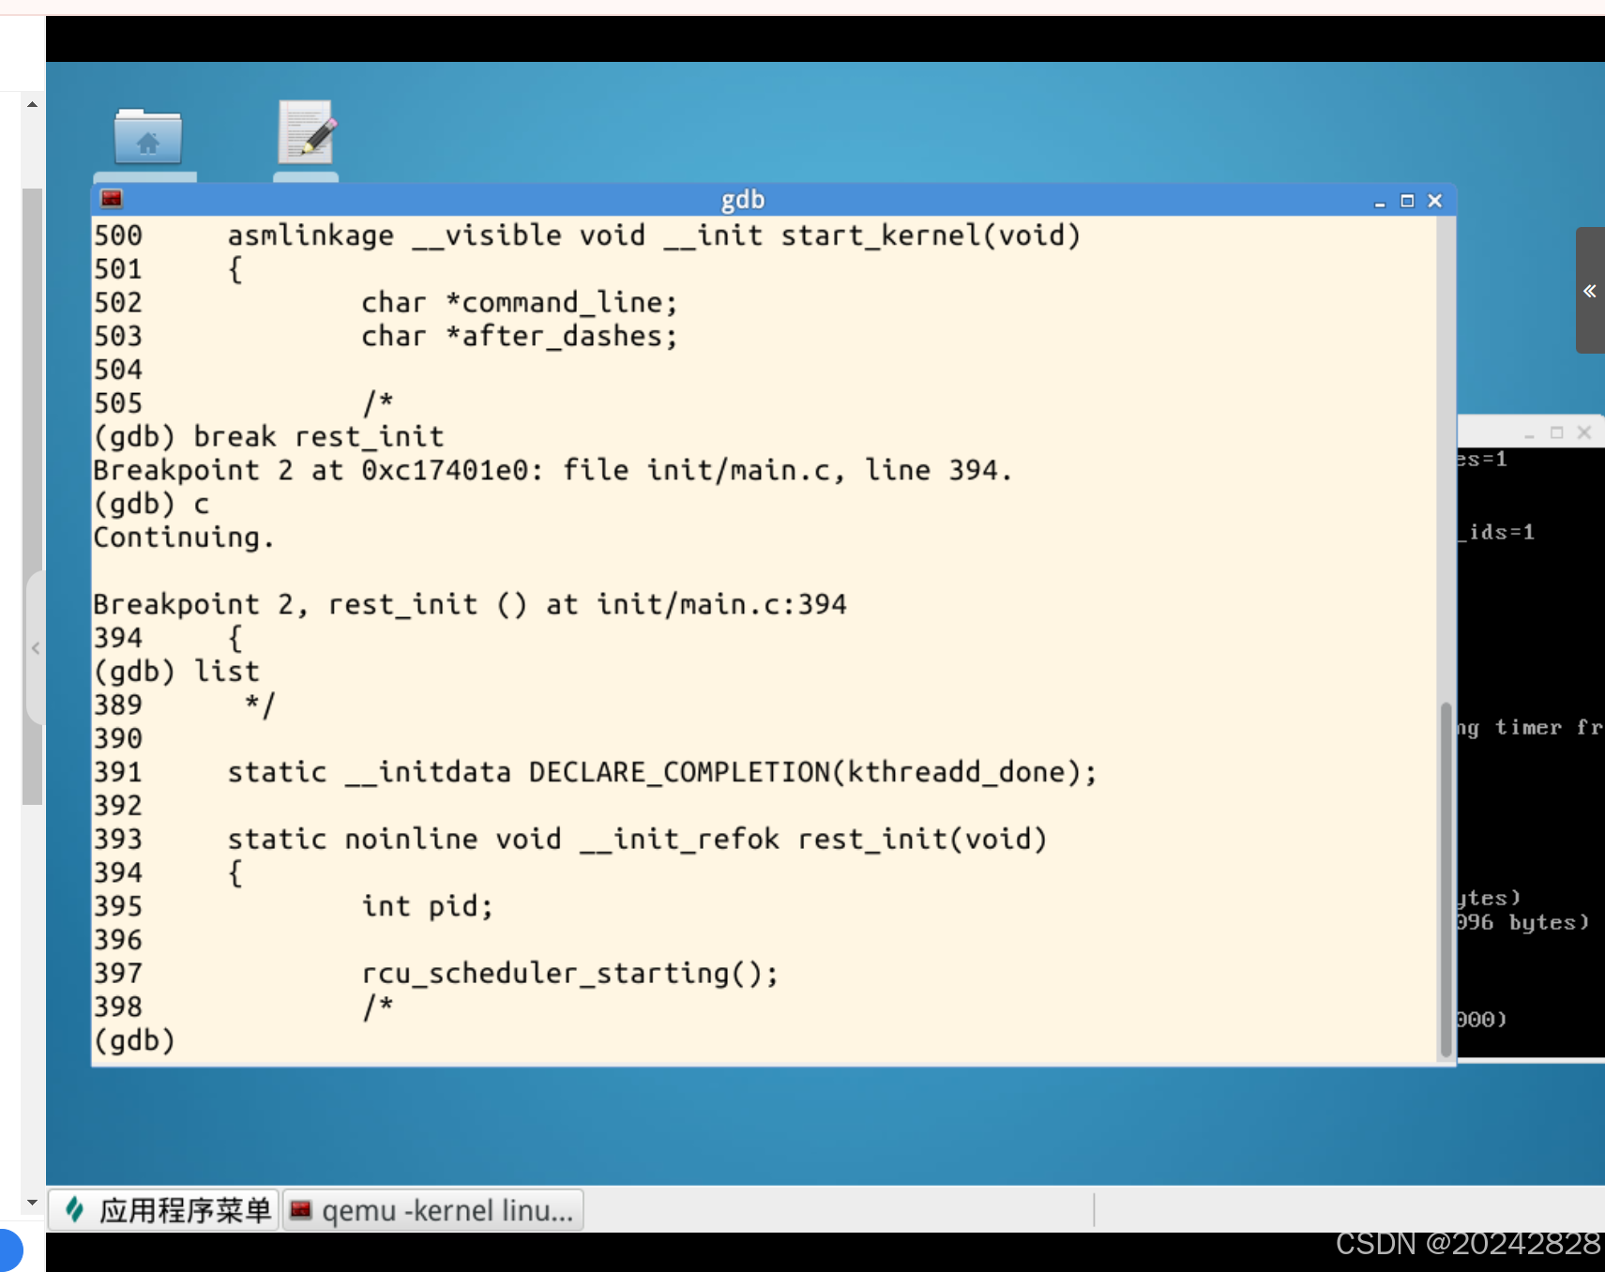The width and height of the screenshot is (1605, 1272).
Task: Click the gdb window title text
Action: tap(743, 200)
